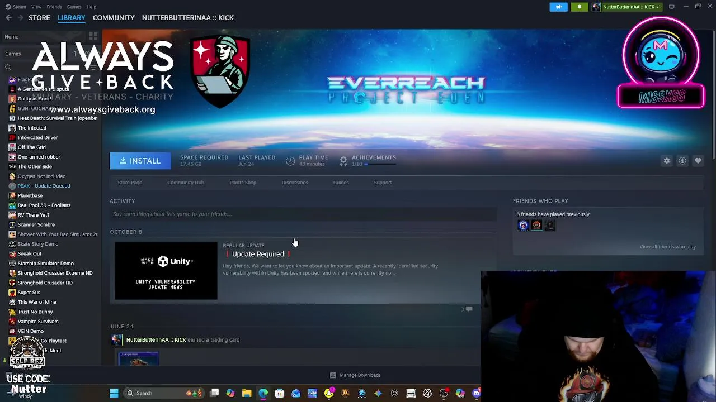Click the second friend avatar under Friends Who Play
716x402 pixels.
coord(536,226)
